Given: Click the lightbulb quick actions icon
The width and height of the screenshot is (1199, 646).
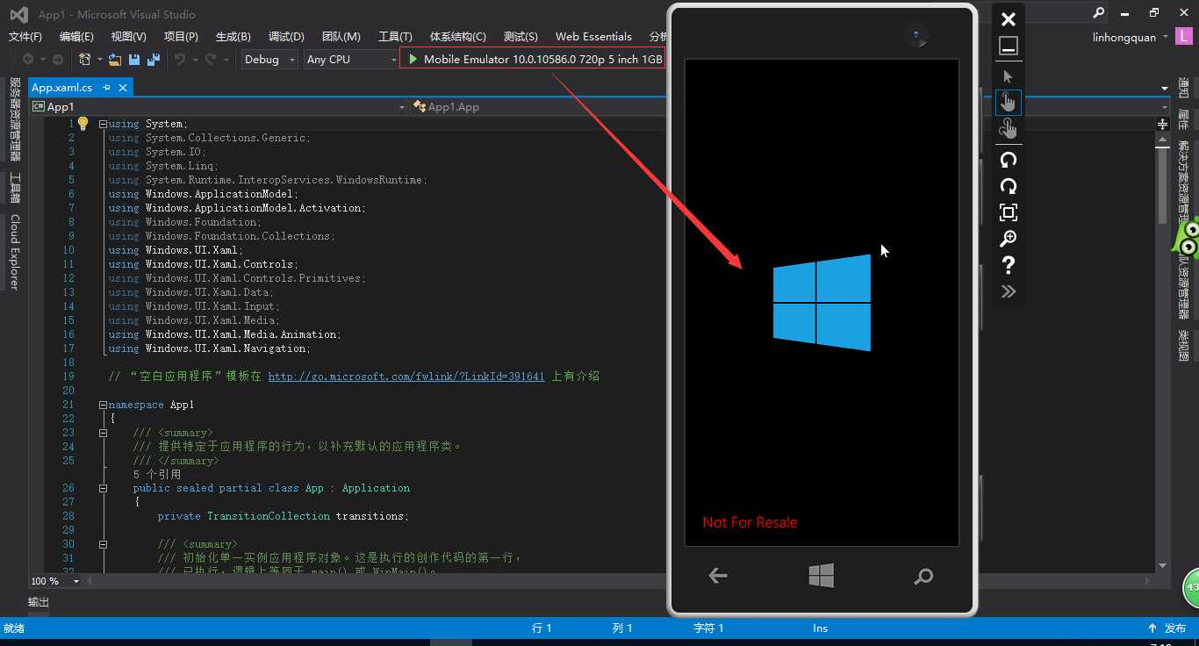Looking at the screenshot, I should click(83, 123).
